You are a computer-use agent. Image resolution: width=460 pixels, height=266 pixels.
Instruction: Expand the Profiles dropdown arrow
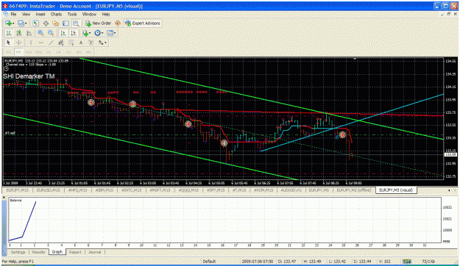(x=26, y=24)
